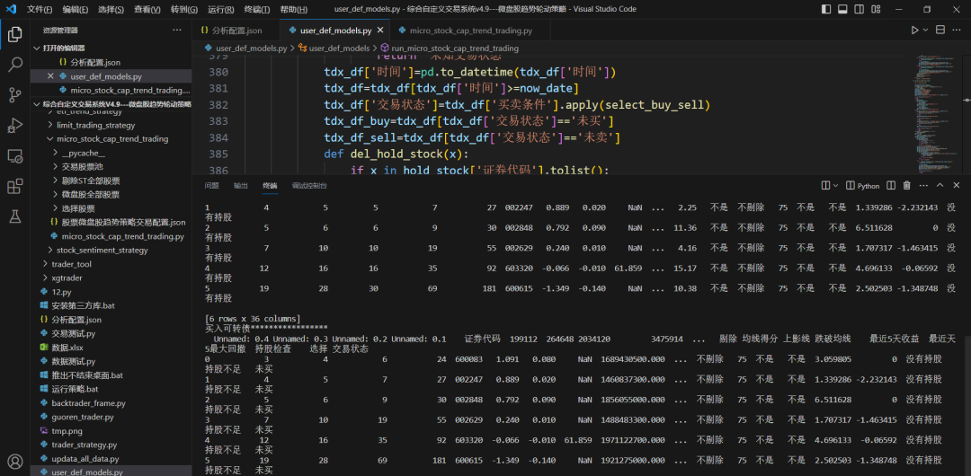This screenshot has height=476, width=971.
Task: Switch to the 输出 panel tab
Action: click(x=240, y=185)
